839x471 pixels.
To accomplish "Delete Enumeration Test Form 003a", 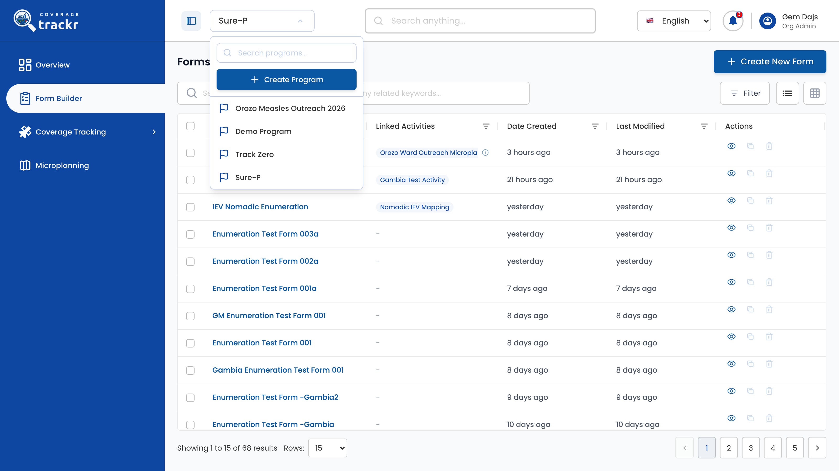I will click(x=769, y=228).
